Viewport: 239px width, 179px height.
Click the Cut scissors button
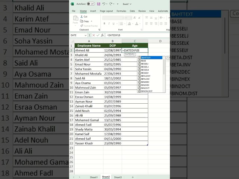click(x=84, y=16)
